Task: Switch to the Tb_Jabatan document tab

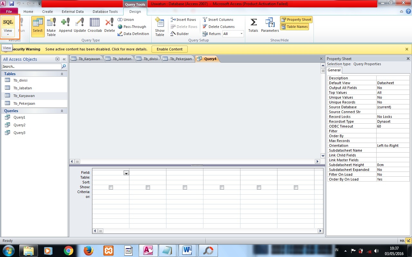Action: [119, 59]
